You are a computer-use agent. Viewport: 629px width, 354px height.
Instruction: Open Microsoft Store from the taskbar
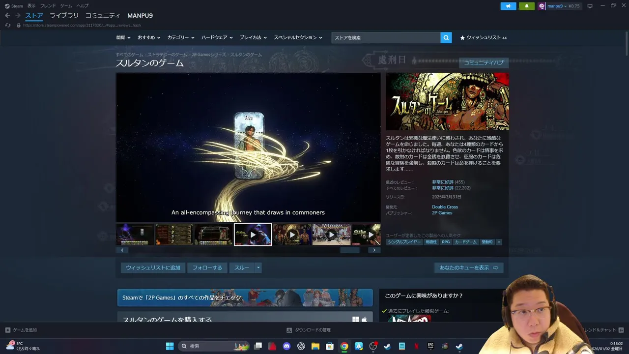click(330, 346)
